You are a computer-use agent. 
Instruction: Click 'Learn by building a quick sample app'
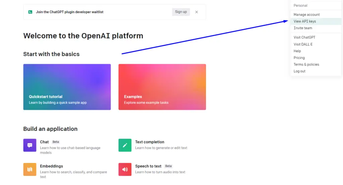(x=58, y=103)
